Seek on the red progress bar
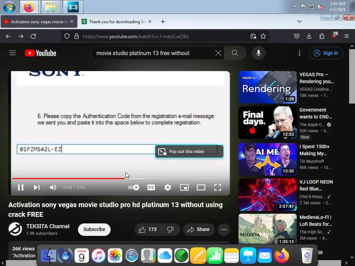 pyautogui.click(x=69, y=178)
